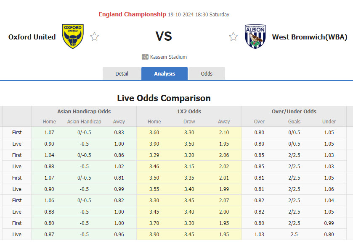Click the VS label between the teams
Viewport: 353px width, 243px height.
coord(164,36)
